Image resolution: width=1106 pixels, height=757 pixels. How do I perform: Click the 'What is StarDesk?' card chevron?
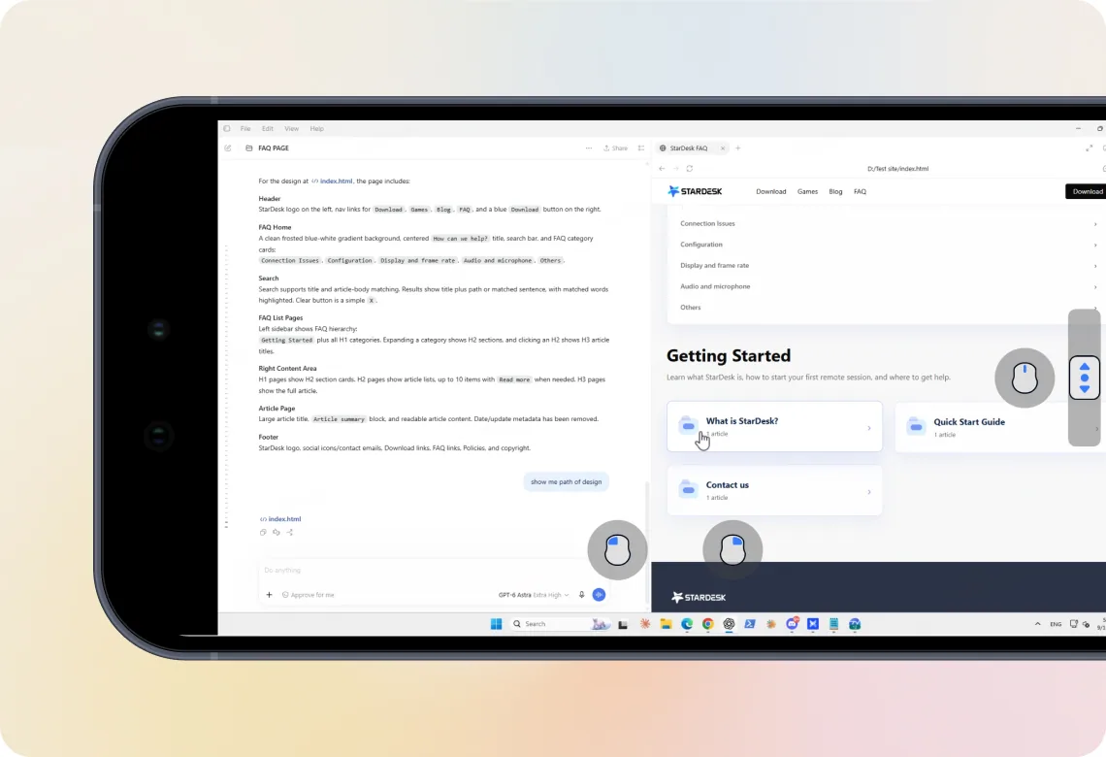click(869, 428)
